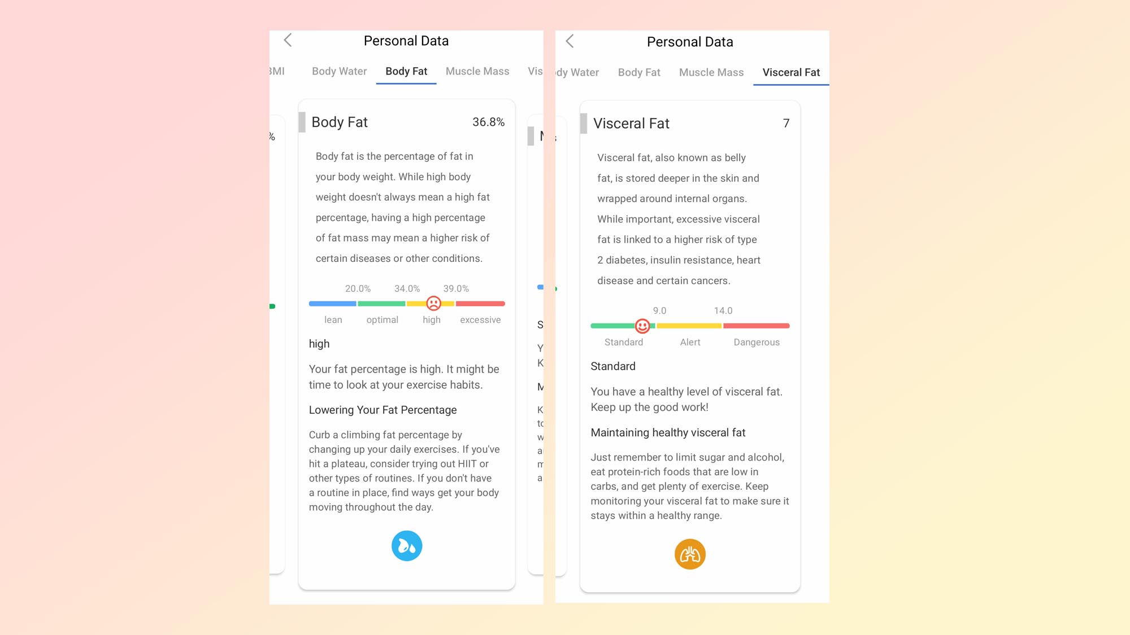Tap the sad face emoji indicator on body fat scale
The image size is (1130, 635).
click(x=432, y=303)
